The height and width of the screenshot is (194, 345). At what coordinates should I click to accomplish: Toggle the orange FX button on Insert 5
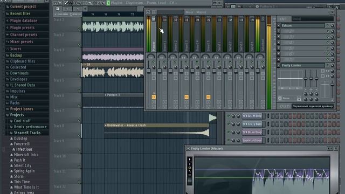pyautogui.click(x=208, y=97)
